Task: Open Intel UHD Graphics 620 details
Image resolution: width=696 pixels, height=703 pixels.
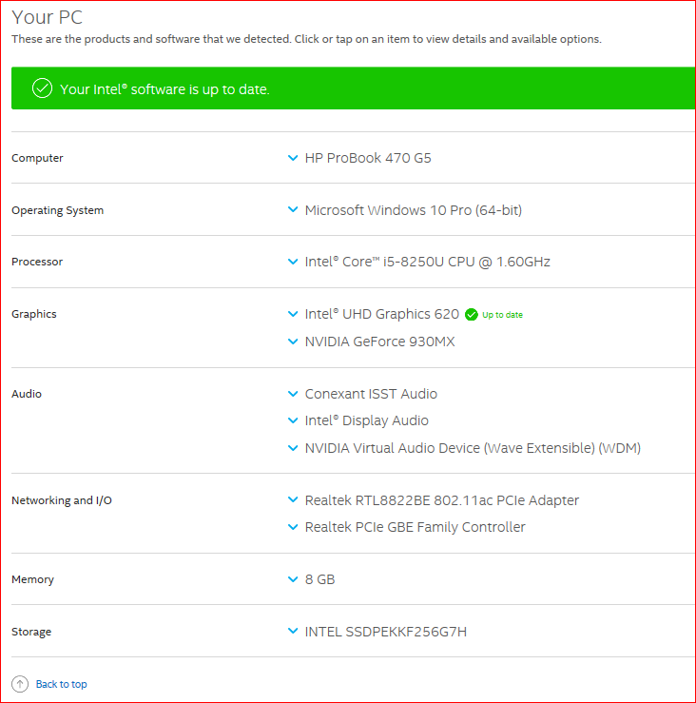Action: click(382, 314)
